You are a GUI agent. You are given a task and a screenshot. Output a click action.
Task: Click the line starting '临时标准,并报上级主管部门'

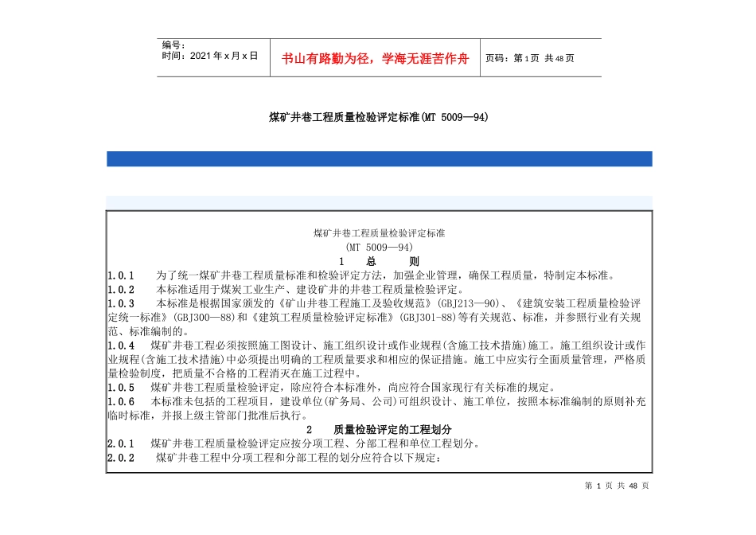(208, 416)
